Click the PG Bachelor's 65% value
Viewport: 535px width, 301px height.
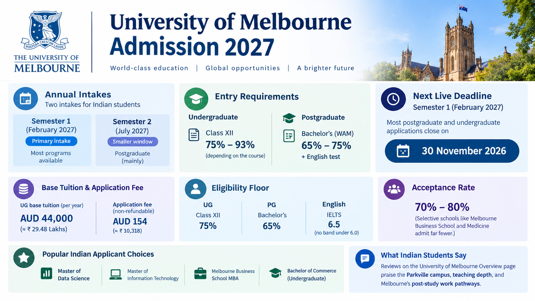272,226
